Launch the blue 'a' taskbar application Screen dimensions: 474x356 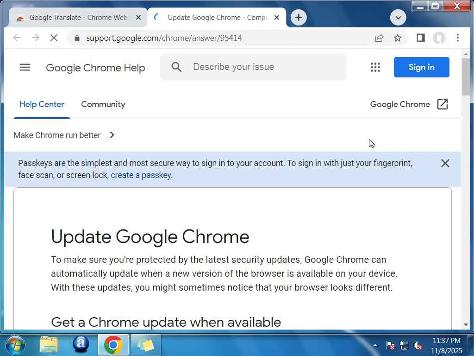pos(81,344)
